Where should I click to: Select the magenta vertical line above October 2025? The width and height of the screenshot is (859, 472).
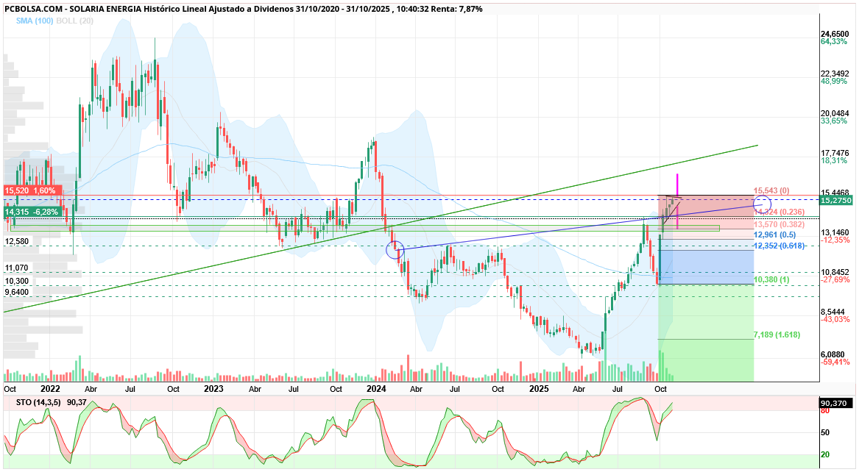(677, 183)
